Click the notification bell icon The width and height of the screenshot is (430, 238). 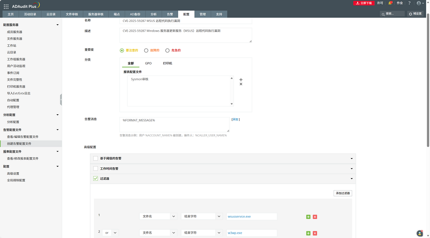390,3
